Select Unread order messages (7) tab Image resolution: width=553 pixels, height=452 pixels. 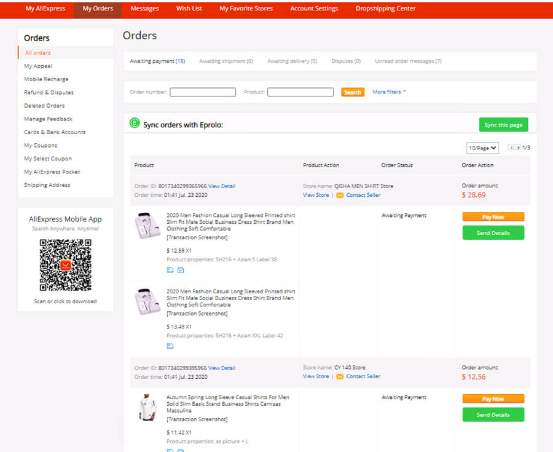pos(409,61)
